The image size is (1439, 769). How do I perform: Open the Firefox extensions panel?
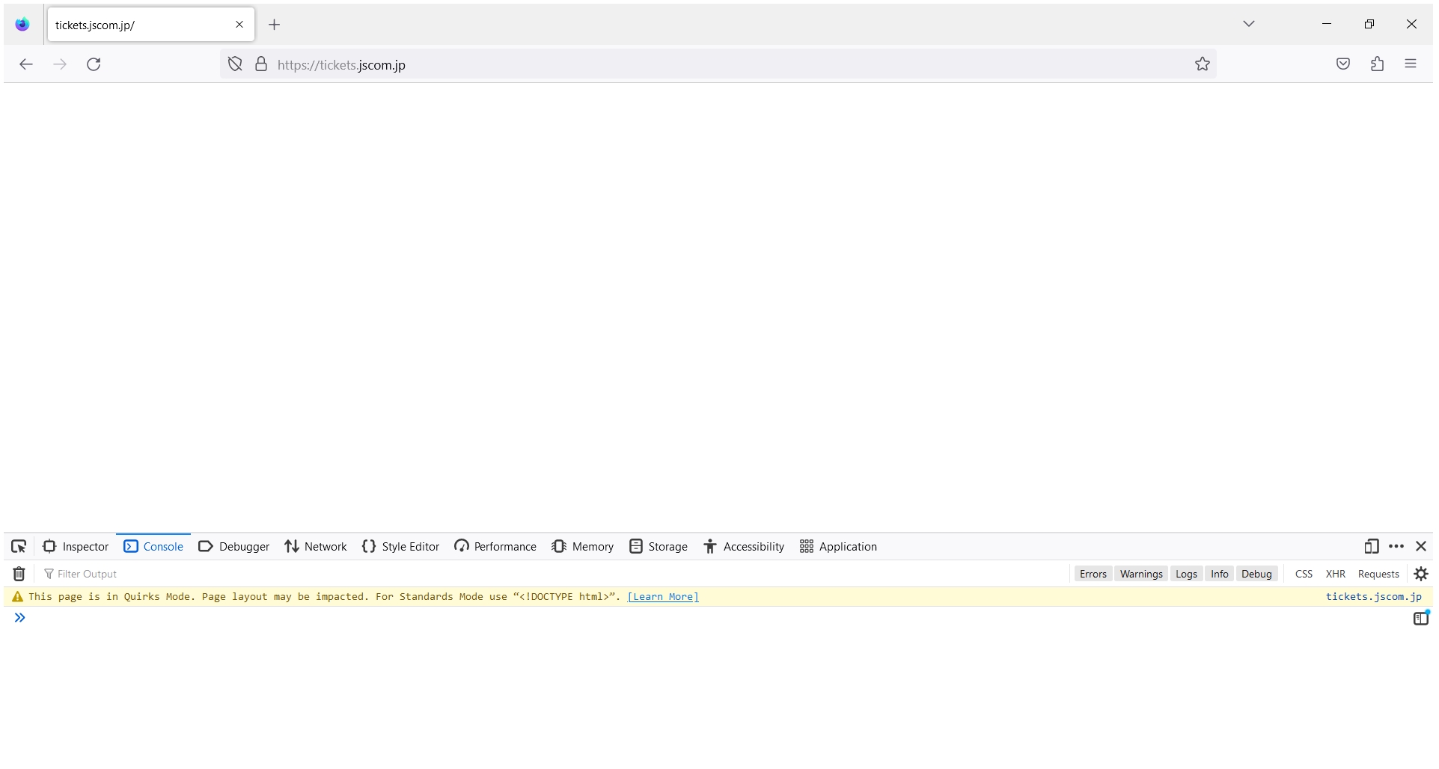pyautogui.click(x=1377, y=64)
